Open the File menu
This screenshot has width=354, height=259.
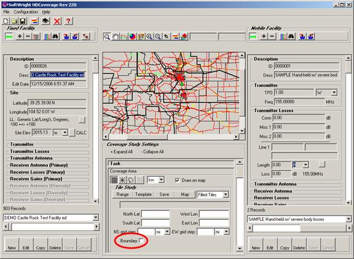click(6, 12)
